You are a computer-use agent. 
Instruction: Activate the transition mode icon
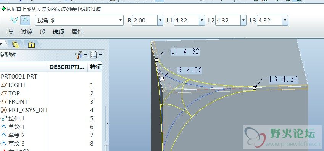pos(25,20)
